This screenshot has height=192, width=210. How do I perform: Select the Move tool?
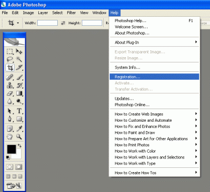click(19, 51)
